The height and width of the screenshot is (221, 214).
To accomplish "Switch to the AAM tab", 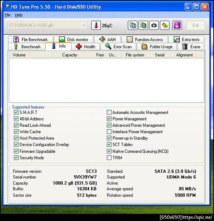I will click(108, 39).
